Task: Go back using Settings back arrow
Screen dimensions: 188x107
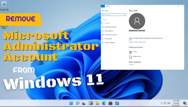Action: click(x=103, y=6)
